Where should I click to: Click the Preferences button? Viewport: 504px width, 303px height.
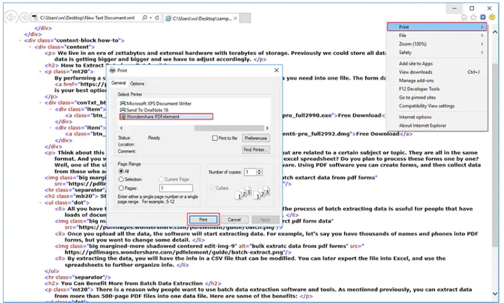[x=256, y=138]
